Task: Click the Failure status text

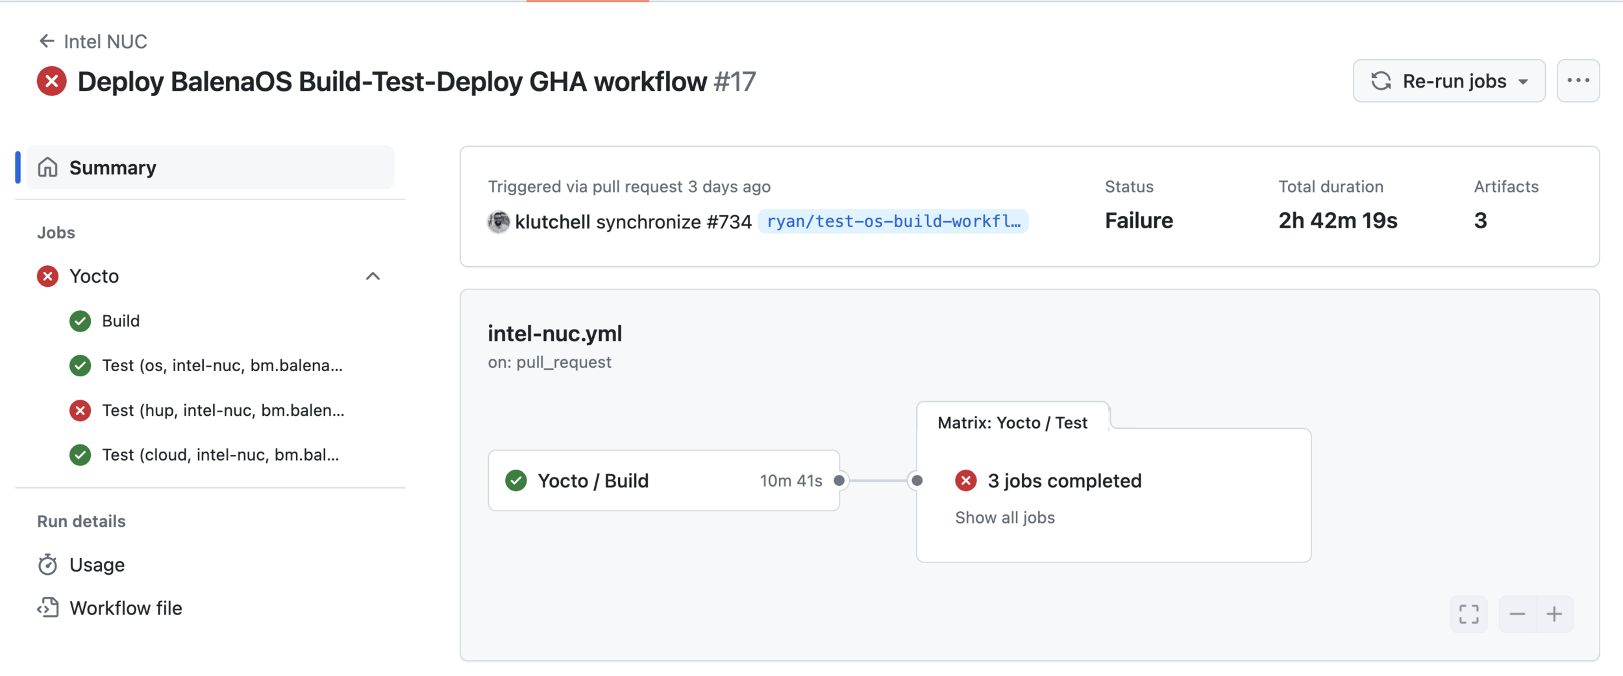Action: pyautogui.click(x=1139, y=221)
